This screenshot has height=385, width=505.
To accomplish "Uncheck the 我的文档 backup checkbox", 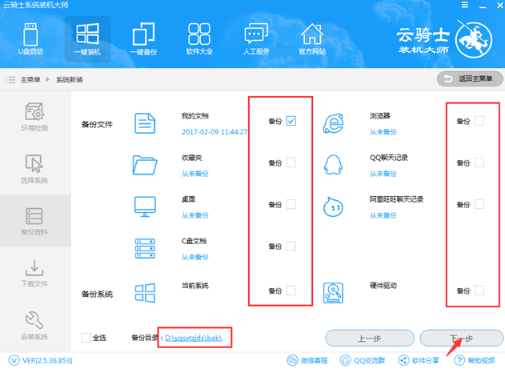I will [291, 121].
